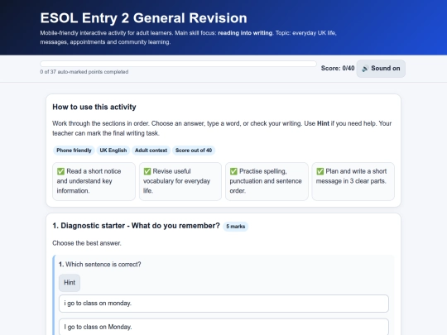Click the 'Which sentence is correct?' question text
Screen dimensions: 447x335
click(100, 265)
